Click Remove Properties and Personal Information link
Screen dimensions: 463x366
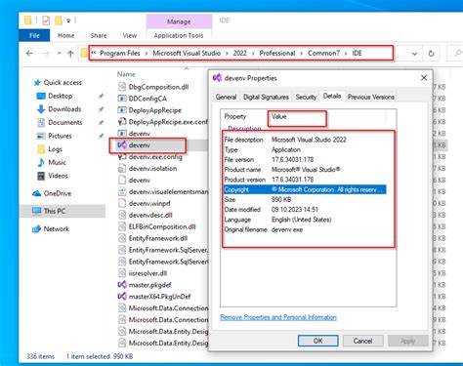tap(278, 317)
